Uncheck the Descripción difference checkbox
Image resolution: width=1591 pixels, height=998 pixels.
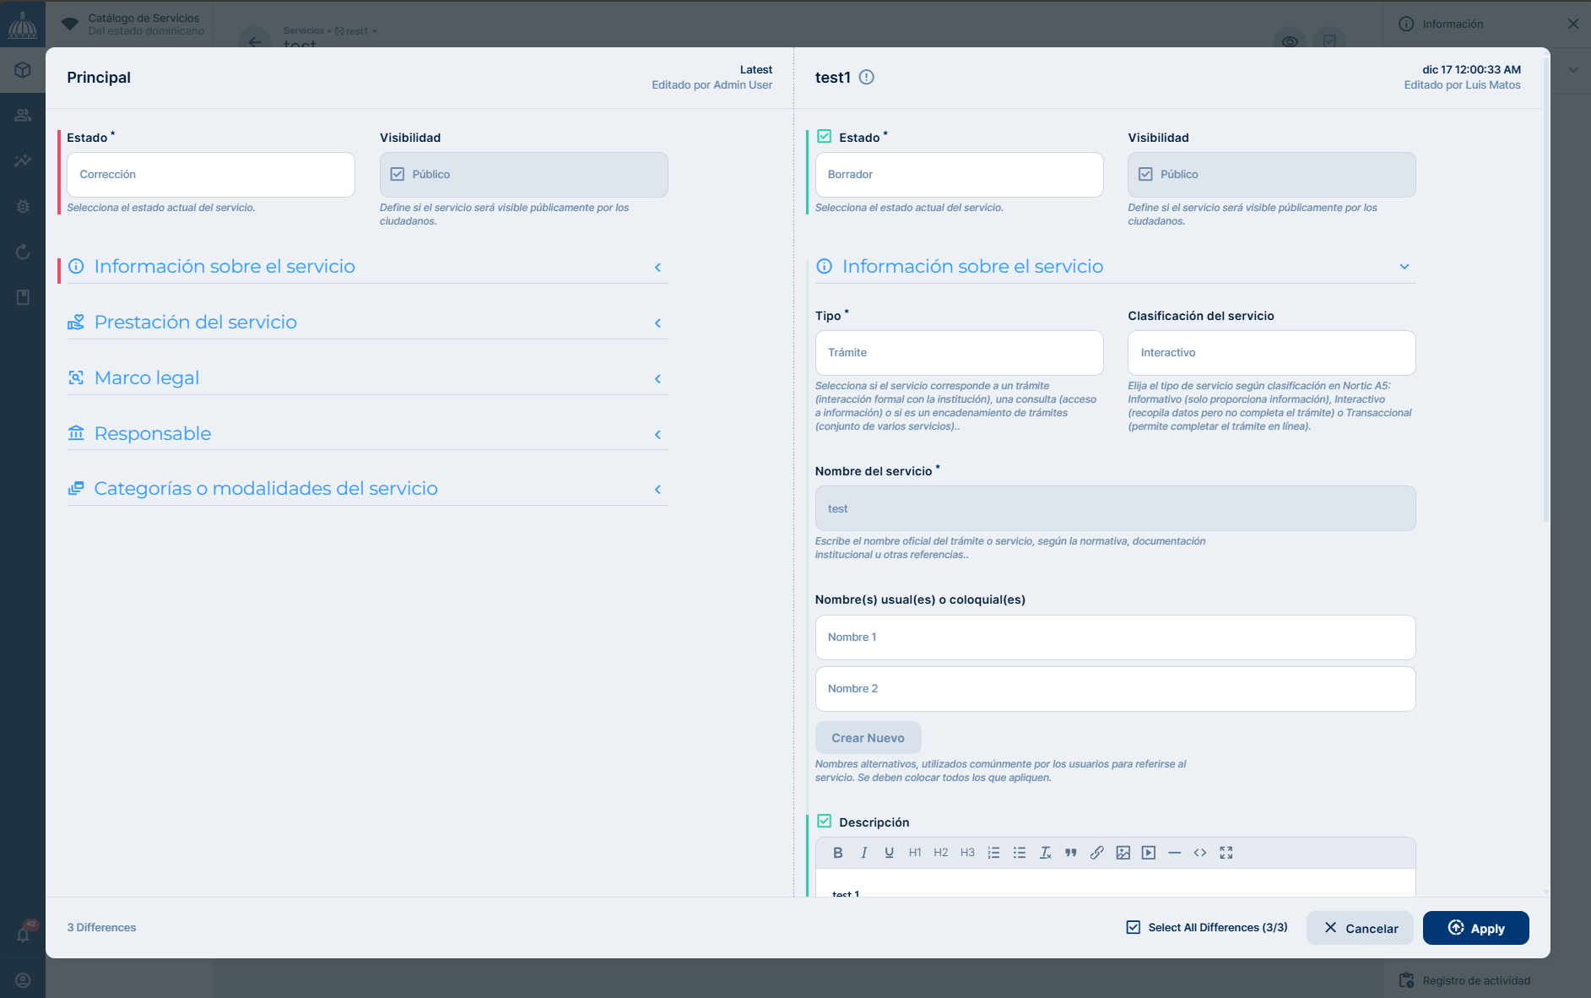(x=825, y=822)
